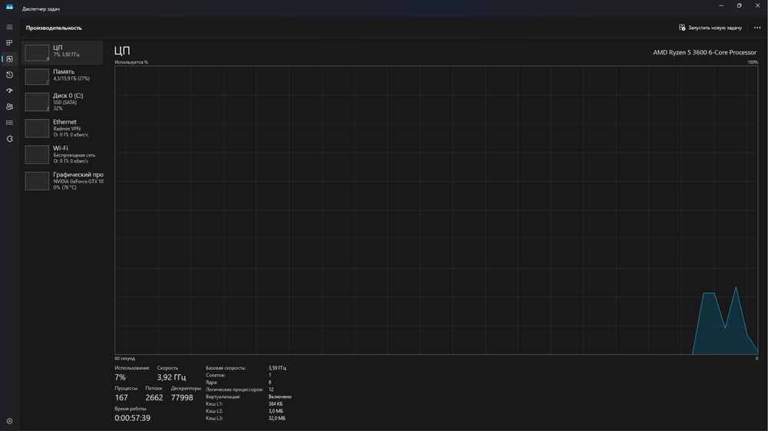The image size is (768, 431).
Task: Click the Ethernet mini graph thumbnail
Action: tap(37, 128)
